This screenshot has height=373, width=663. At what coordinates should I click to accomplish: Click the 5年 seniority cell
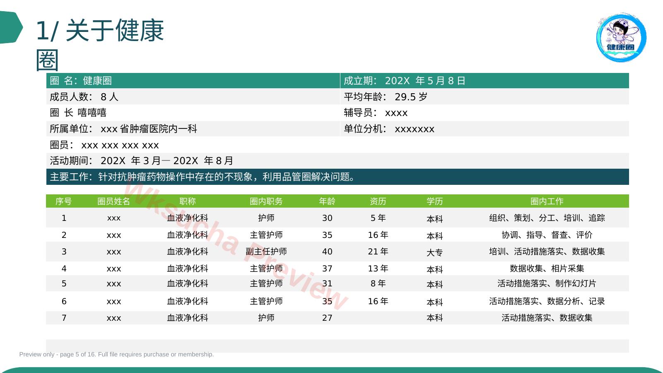coord(378,218)
